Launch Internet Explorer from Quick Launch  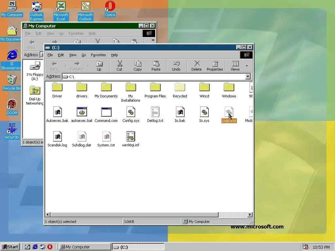(35, 247)
